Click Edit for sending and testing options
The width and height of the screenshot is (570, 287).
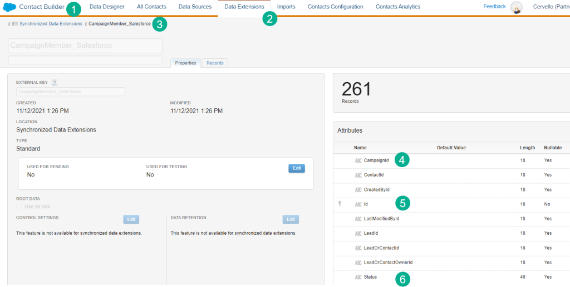(x=296, y=168)
